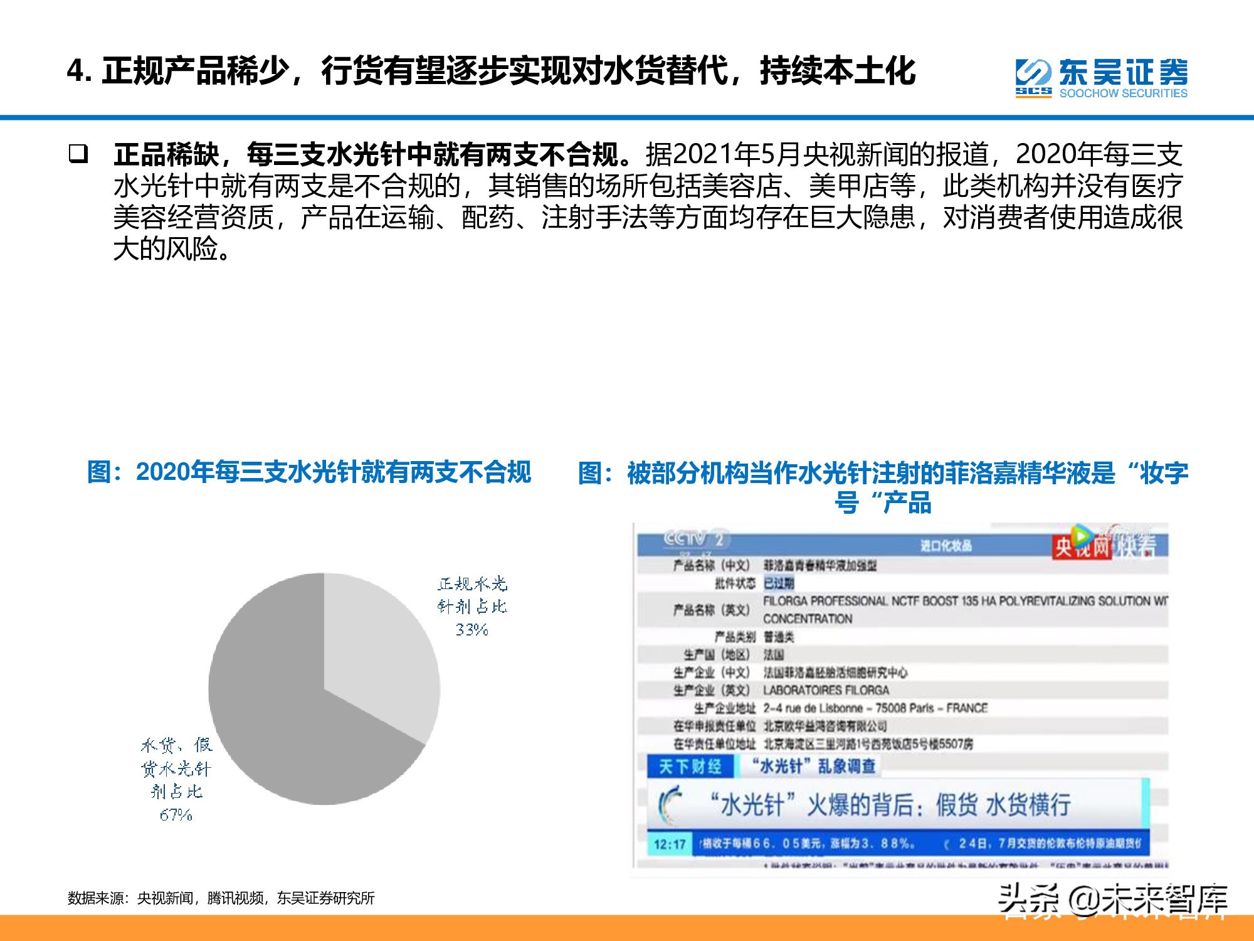Click the square bullet point marker
The image size is (1254, 941).
[78, 154]
